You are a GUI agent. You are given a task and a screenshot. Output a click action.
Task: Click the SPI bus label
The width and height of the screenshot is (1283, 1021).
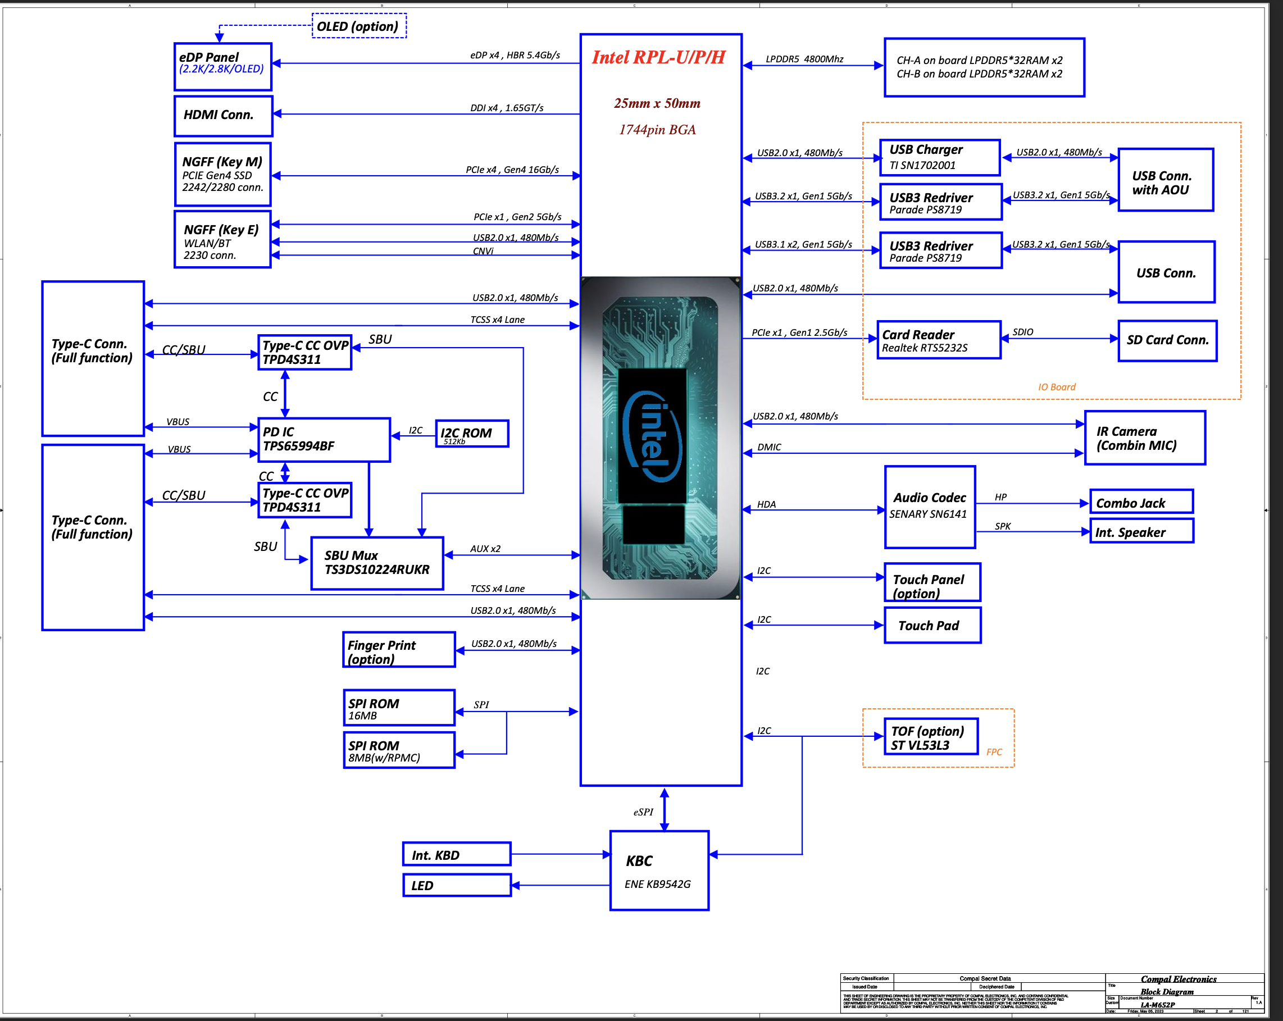[481, 704]
